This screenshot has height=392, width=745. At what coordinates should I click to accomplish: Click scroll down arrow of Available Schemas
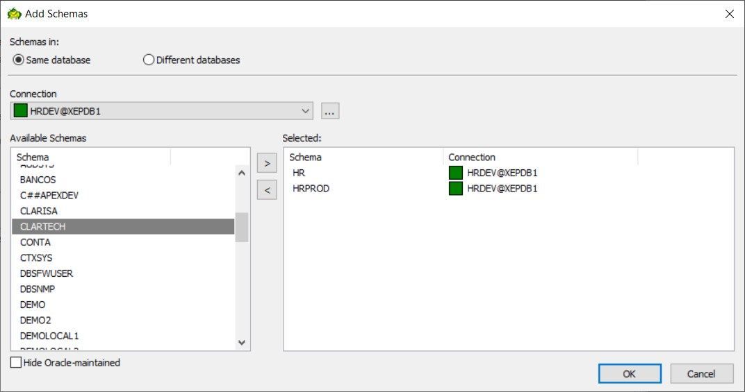click(242, 342)
